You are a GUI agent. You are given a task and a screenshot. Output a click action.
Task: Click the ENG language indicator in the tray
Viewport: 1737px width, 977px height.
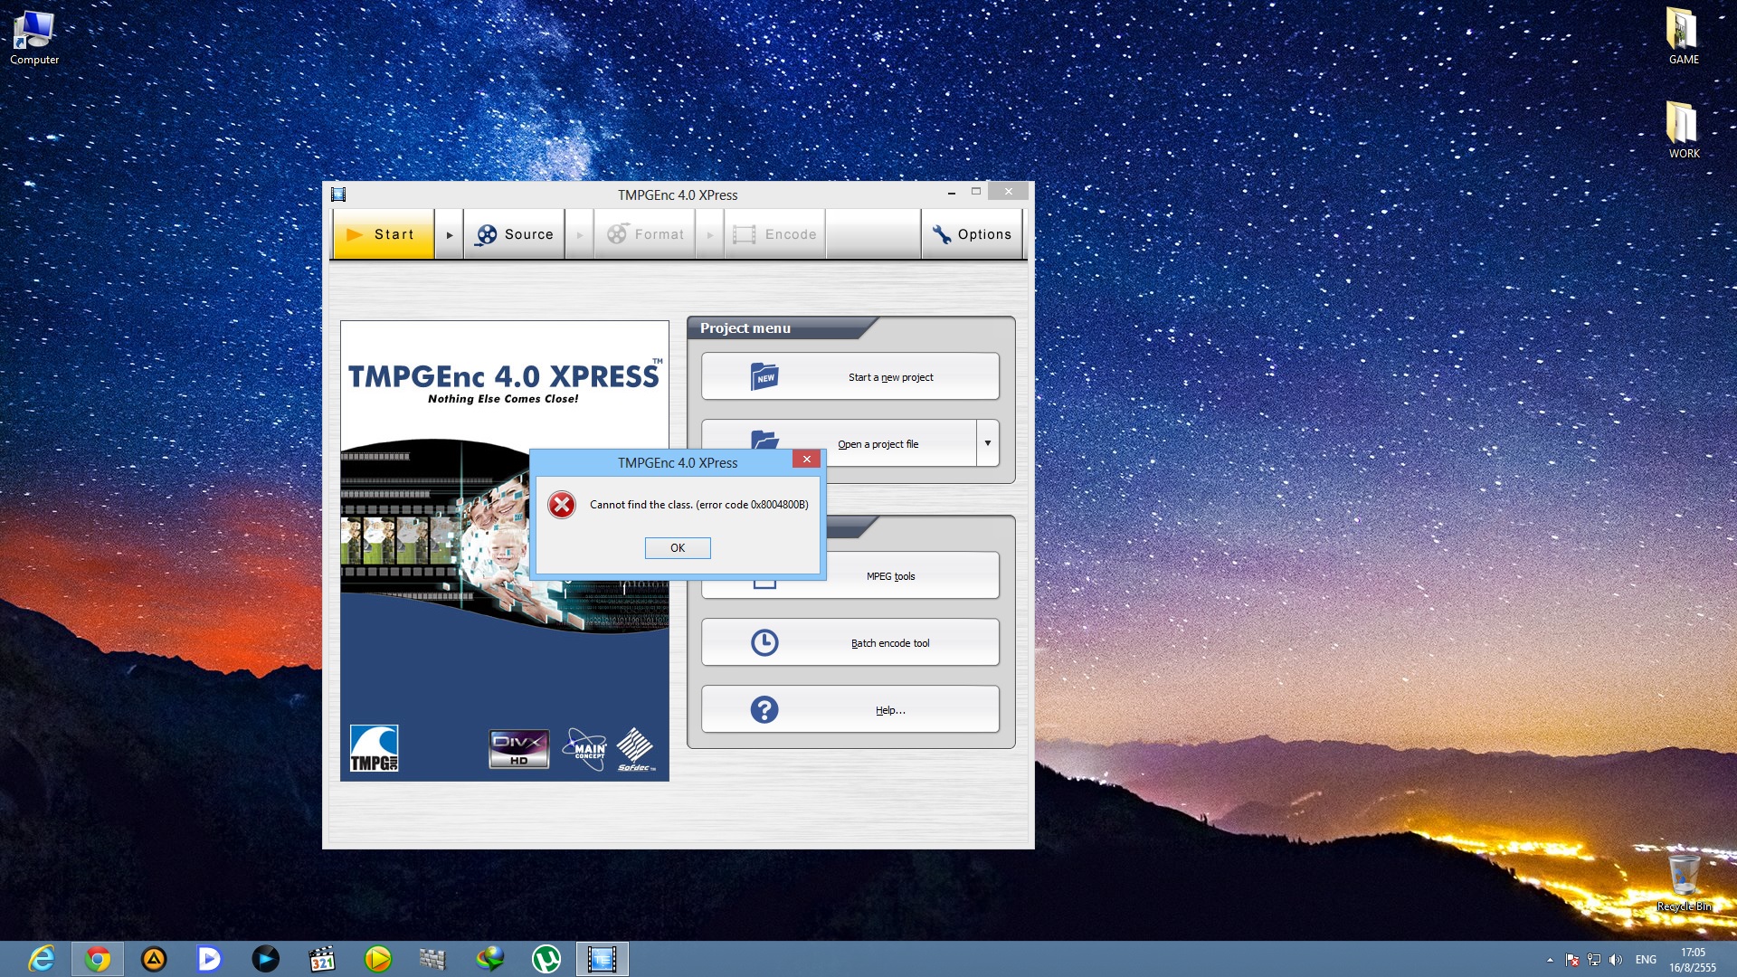pyautogui.click(x=1646, y=960)
